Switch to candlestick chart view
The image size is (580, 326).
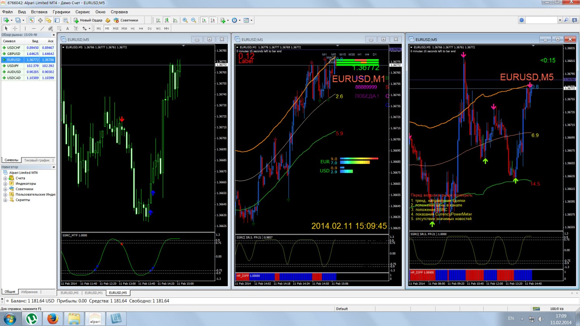(x=167, y=20)
